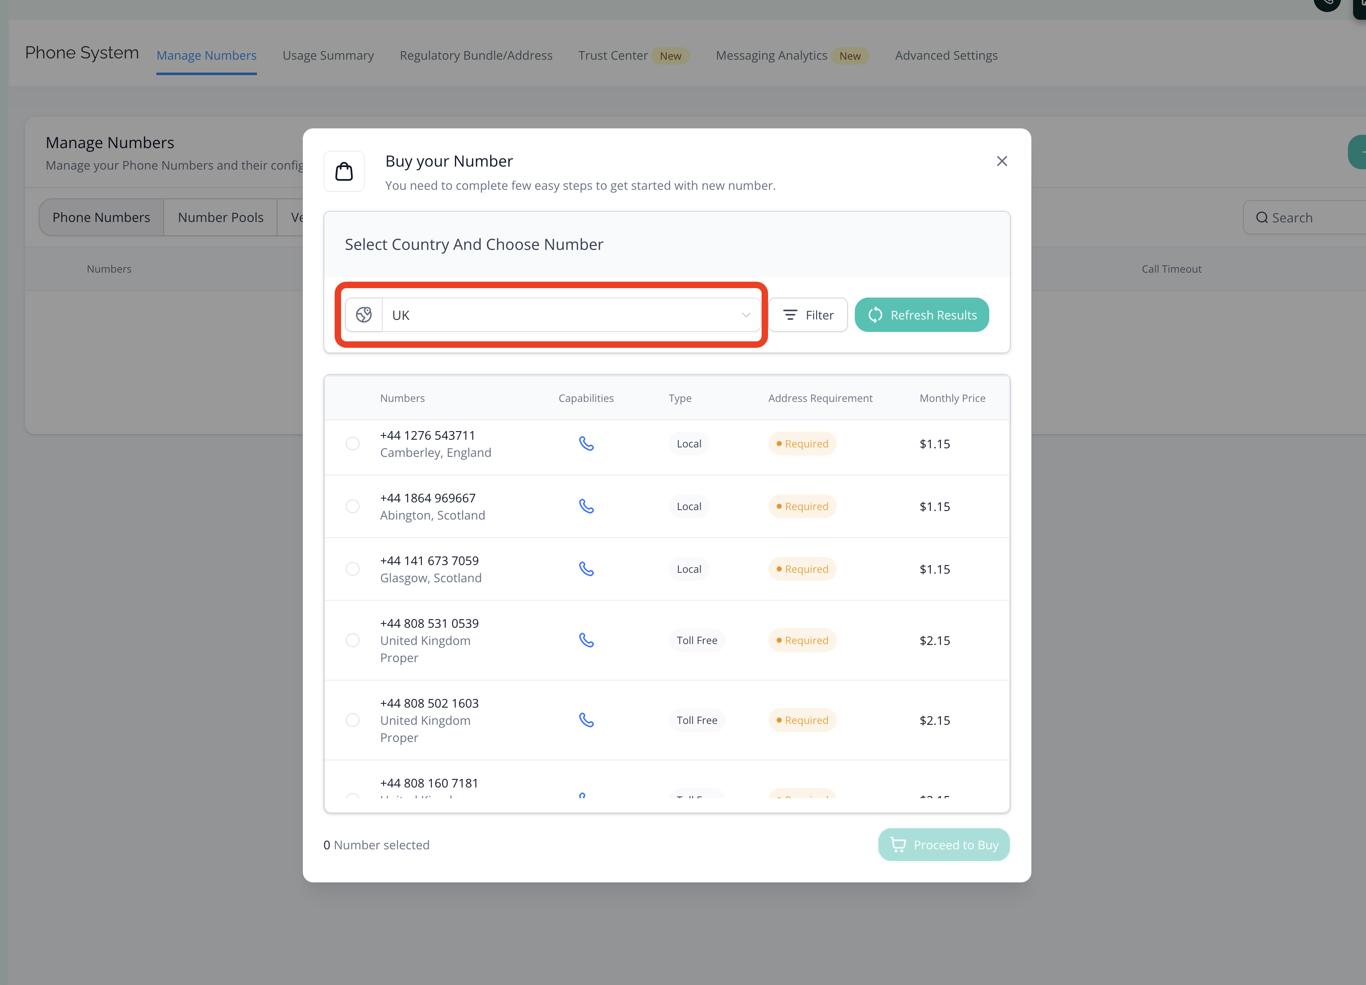This screenshot has width=1366, height=985.
Task: Click the Search input field
Action: click(x=1313, y=218)
